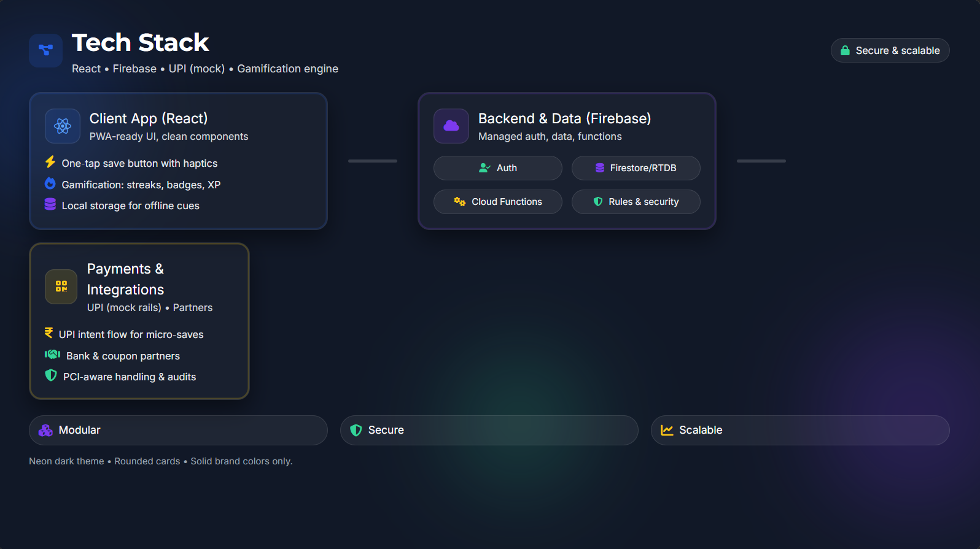The width and height of the screenshot is (980, 549).
Task: Click the Tech Stack title
Action: click(x=141, y=42)
